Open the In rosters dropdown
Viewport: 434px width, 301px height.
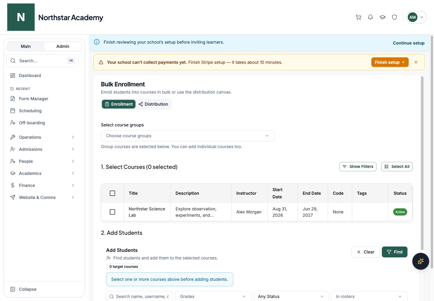pos(369,296)
